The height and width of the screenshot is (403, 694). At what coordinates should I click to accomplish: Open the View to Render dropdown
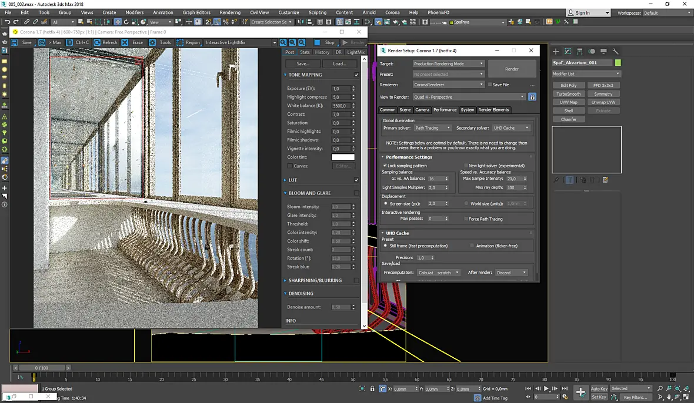[469, 97]
